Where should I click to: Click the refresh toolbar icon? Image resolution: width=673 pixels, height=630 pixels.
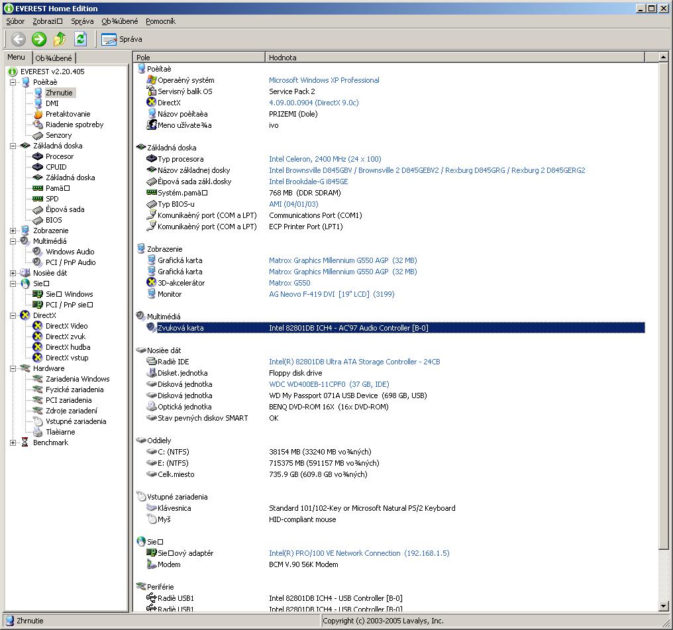click(81, 39)
